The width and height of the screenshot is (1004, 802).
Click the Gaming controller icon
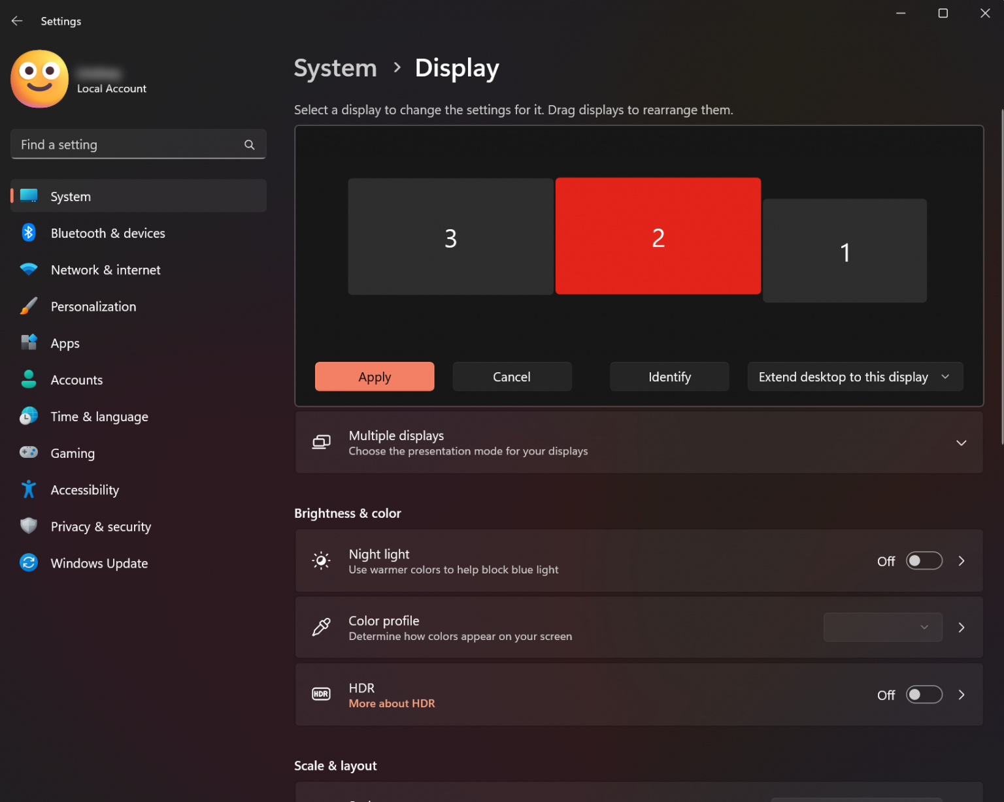tap(29, 452)
